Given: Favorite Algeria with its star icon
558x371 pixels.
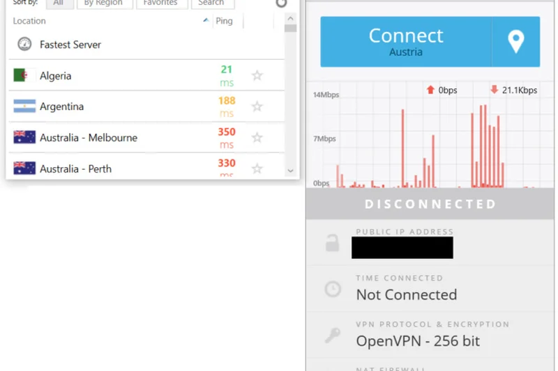Looking at the screenshot, I should pyautogui.click(x=257, y=75).
